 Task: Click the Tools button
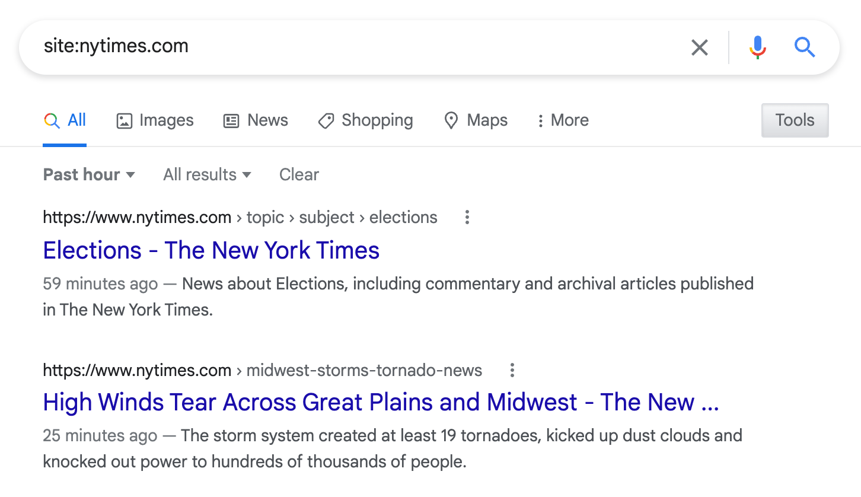point(795,120)
